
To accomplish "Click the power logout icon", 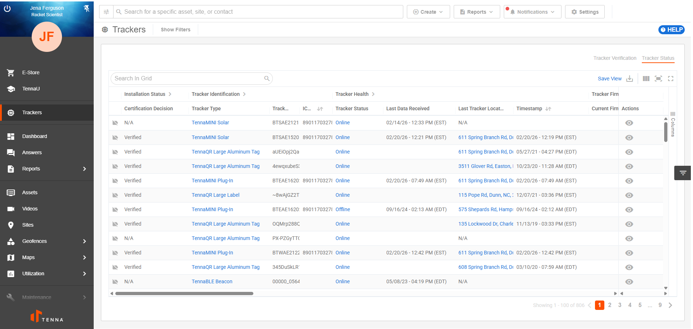I will point(7,9).
